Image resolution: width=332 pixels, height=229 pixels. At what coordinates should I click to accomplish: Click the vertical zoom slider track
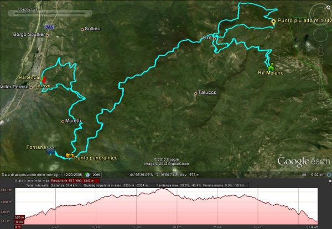click(x=320, y=79)
